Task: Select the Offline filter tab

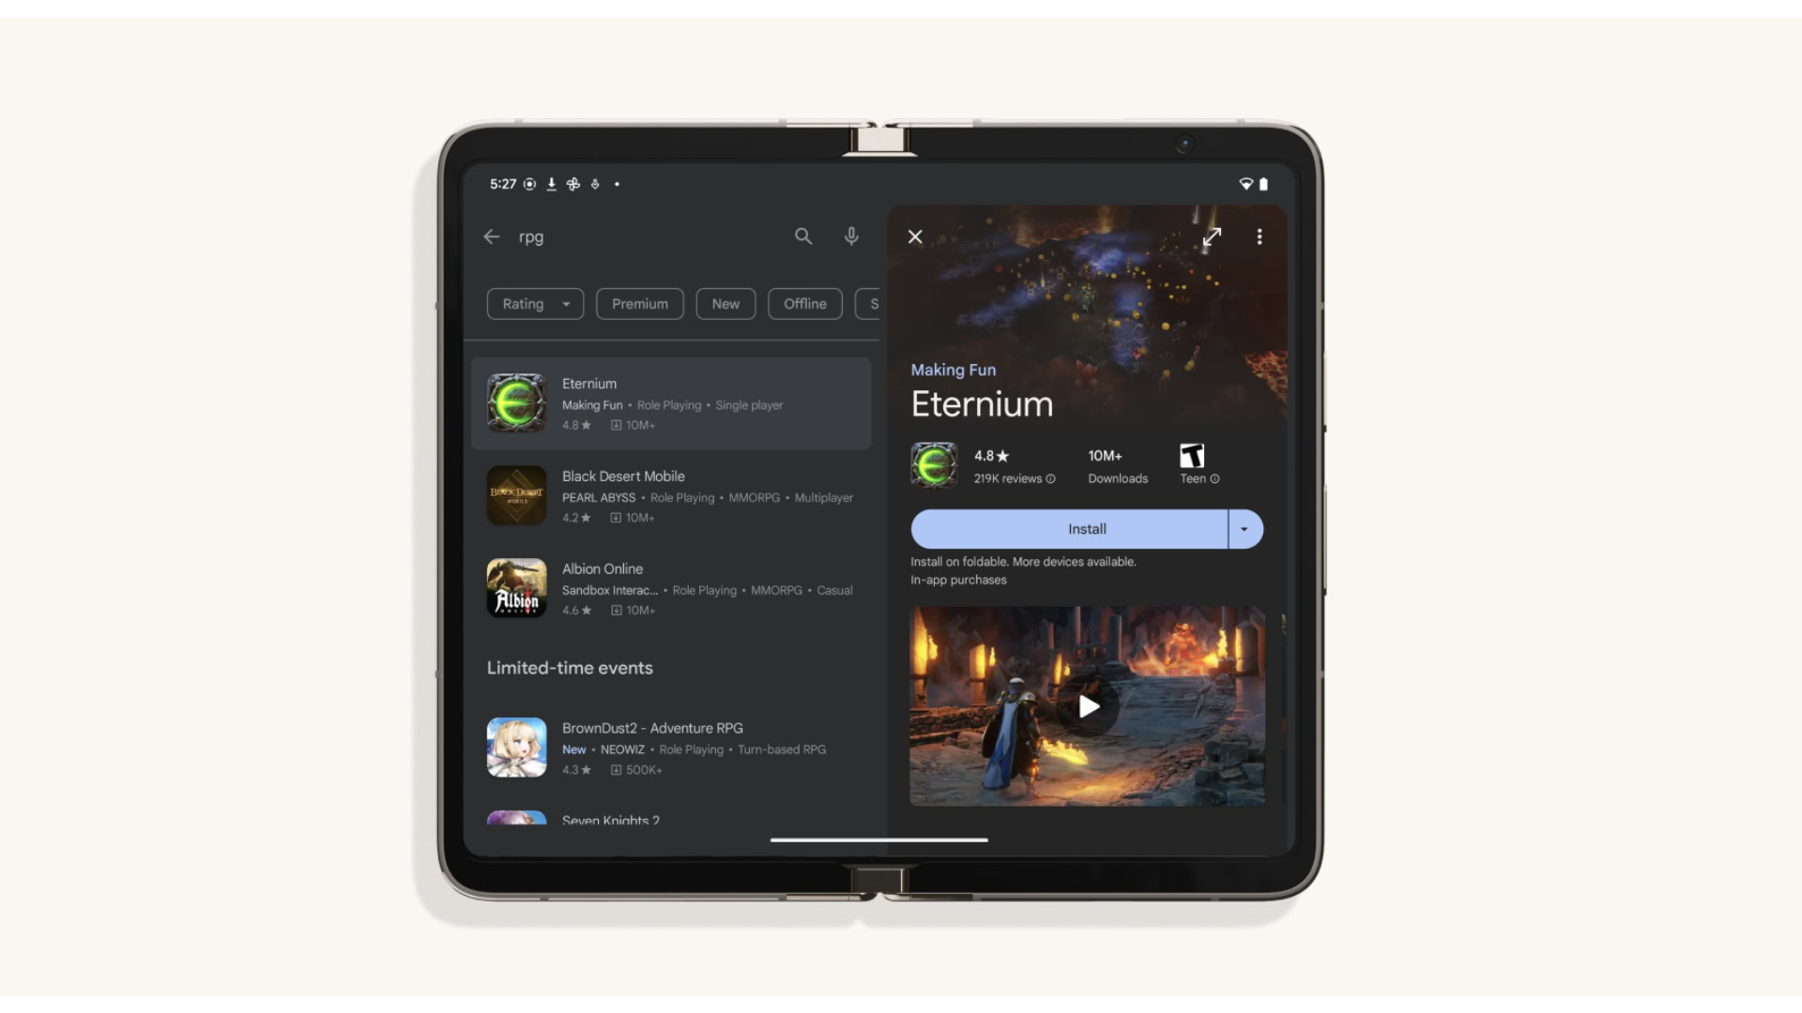Action: pyautogui.click(x=804, y=303)
